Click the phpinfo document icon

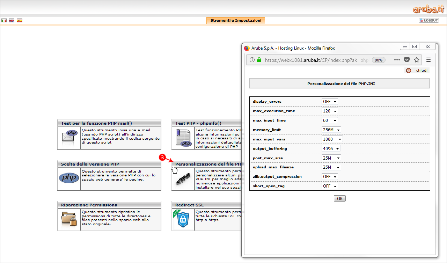183,138
